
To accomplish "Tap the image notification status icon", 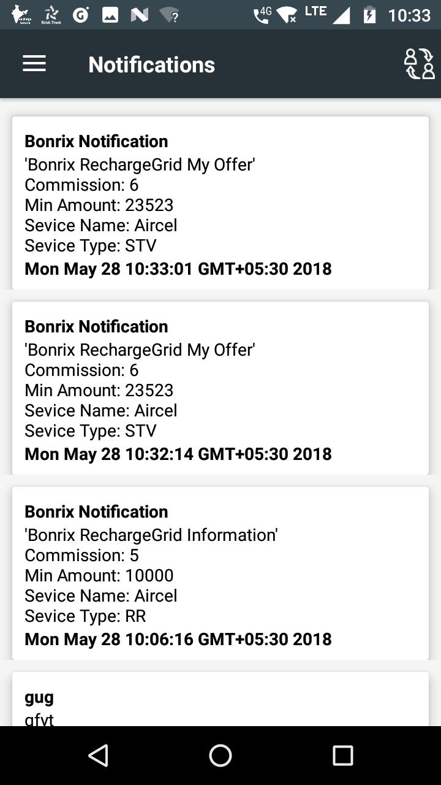I will 110,15.
